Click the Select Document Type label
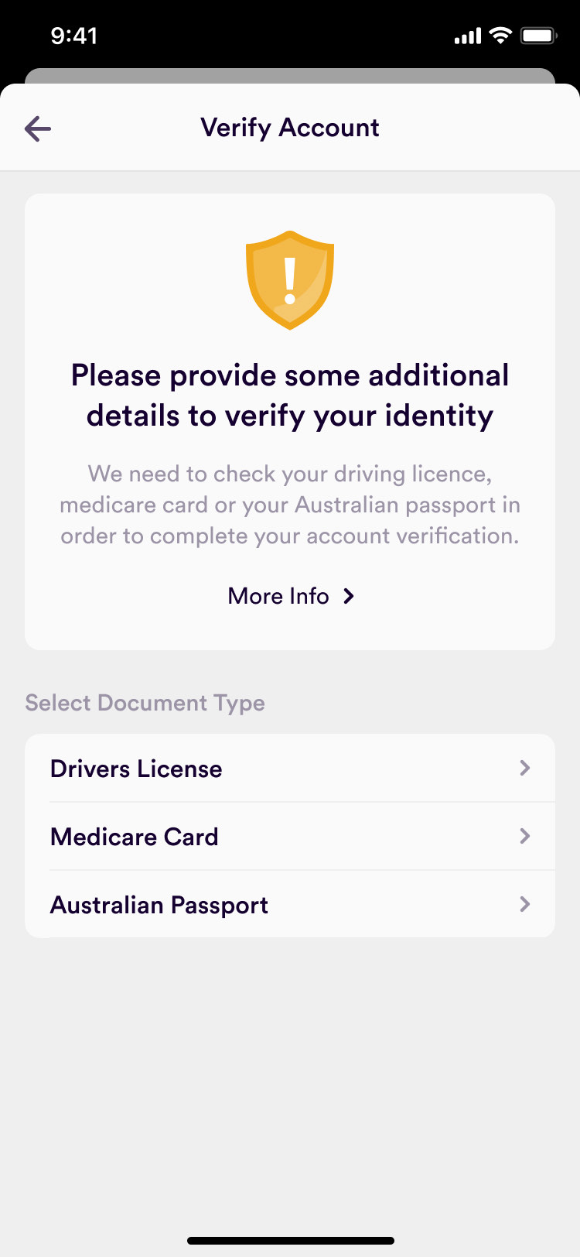Viewport: 580px width, 1257px height. pyautogui.click(x=145, y=703)
